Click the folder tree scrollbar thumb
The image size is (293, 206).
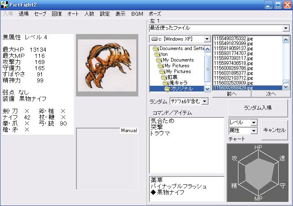tap(207, 69)
